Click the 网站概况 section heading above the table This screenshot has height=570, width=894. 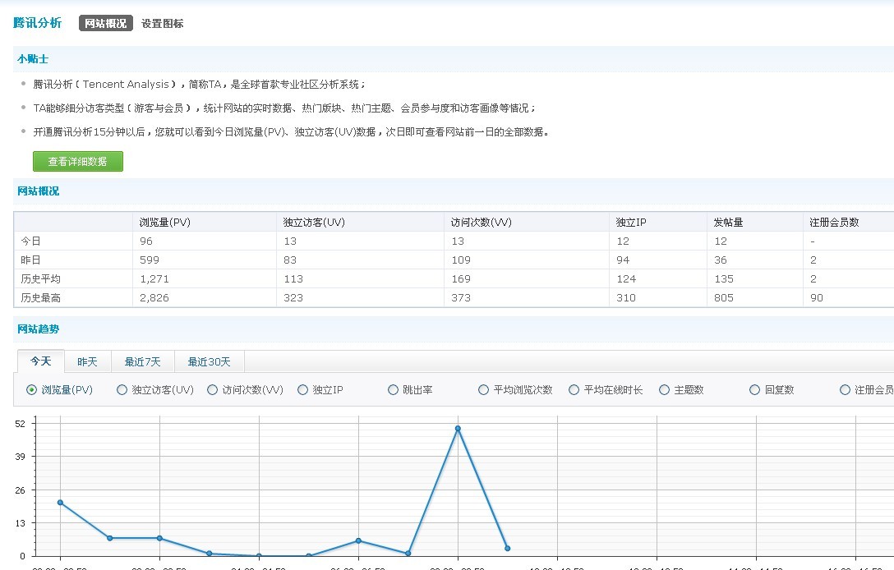click(38, 191)
